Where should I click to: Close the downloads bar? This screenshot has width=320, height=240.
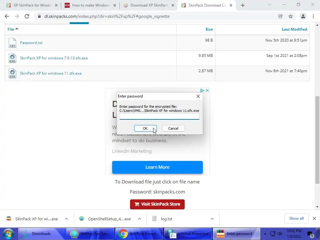coord(314,218)
